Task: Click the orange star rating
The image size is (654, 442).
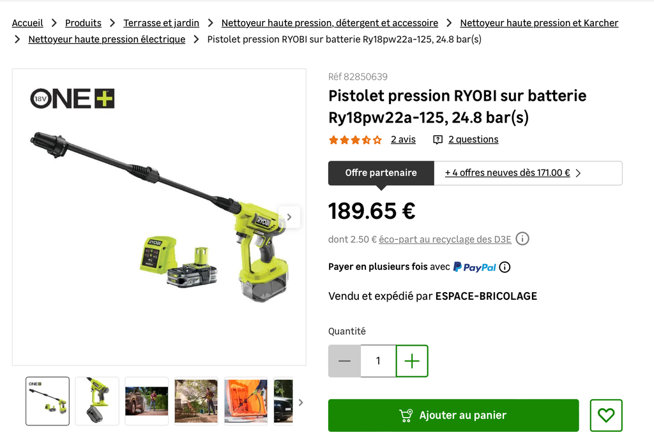Action: point(355,140)
